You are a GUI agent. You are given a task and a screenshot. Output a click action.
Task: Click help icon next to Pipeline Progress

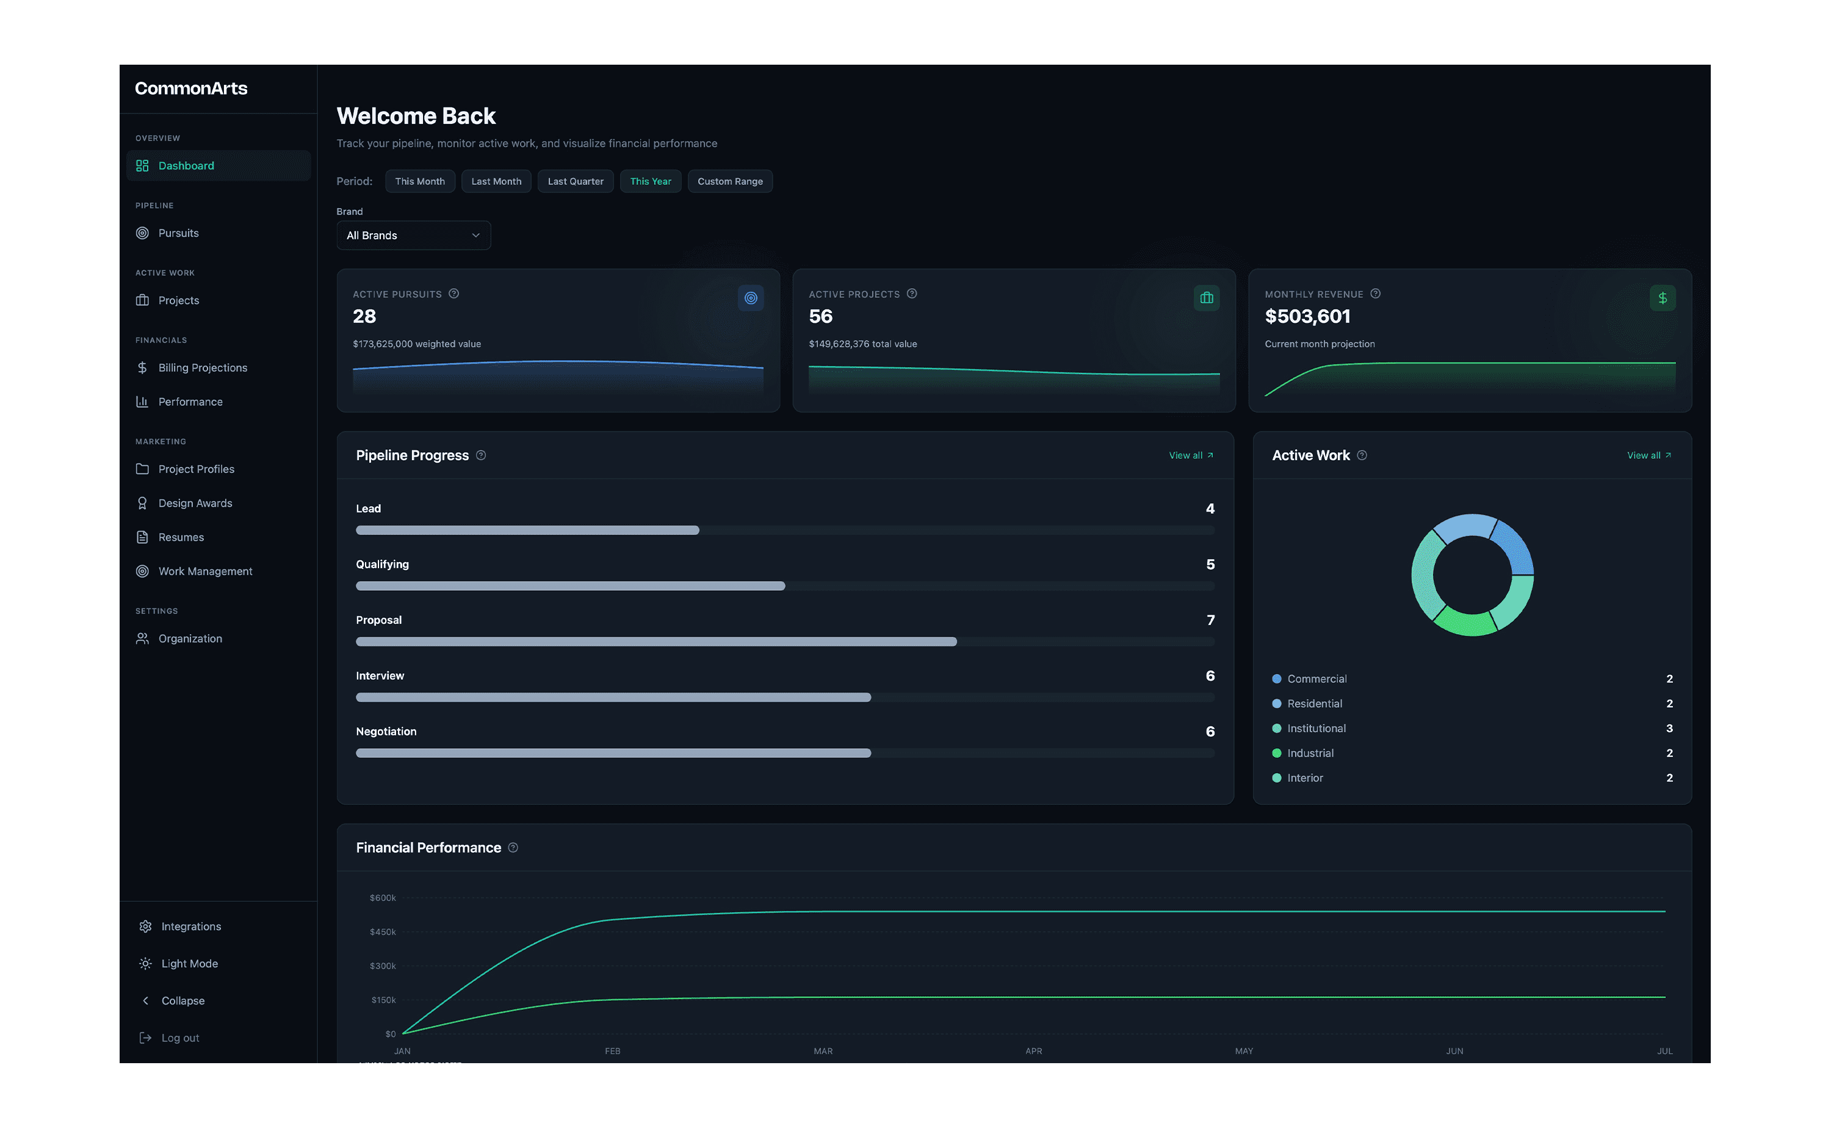[x=480, y=455]
